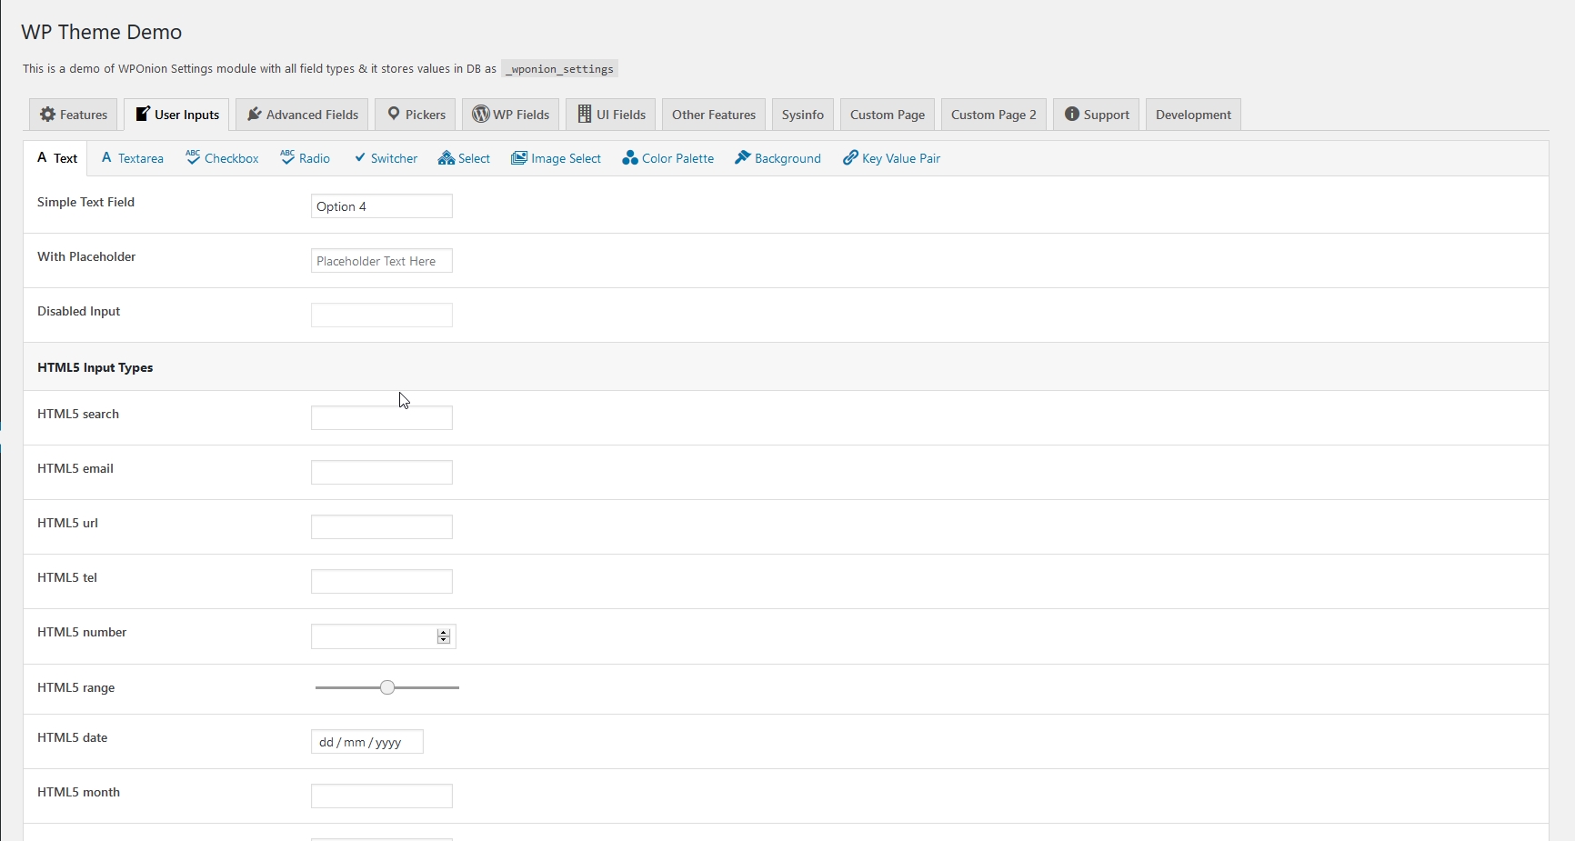The height and width of the screenshot is (841, 1575).
Task: Click the paint roller icon beside Background
Action: [x=743, y=157]
